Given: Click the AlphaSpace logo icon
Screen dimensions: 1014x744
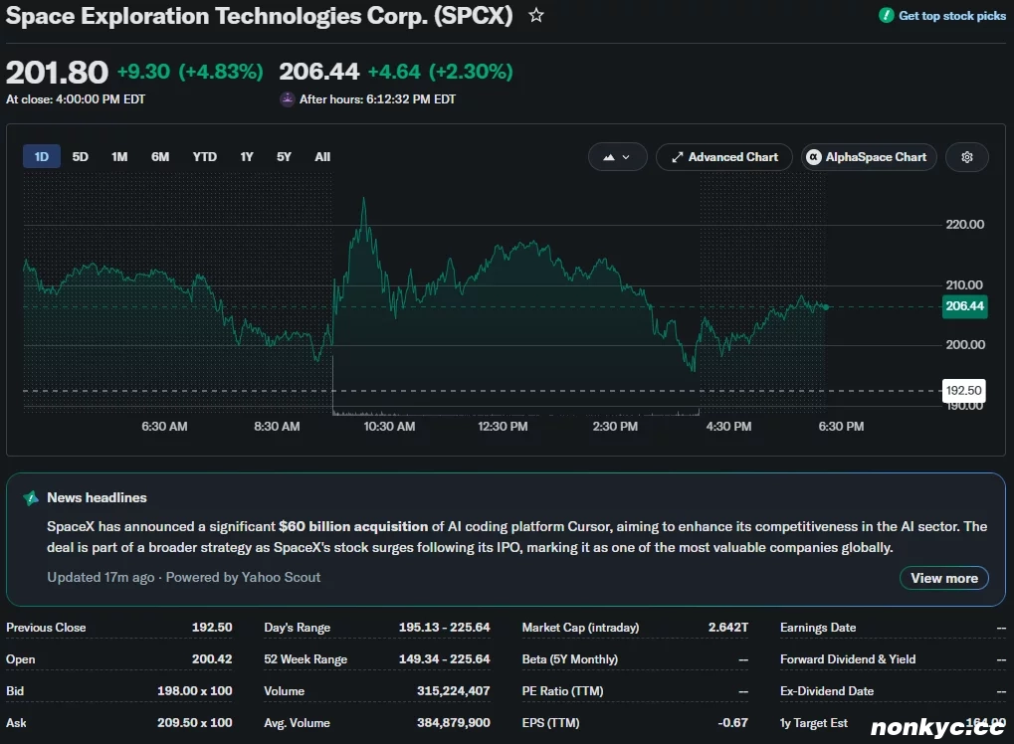Looking at the screenshot, I should tap(814, 157).
